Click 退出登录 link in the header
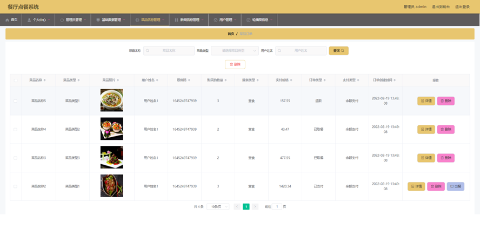This screenshot has height=229, width=480. click(x=462, y=7)
